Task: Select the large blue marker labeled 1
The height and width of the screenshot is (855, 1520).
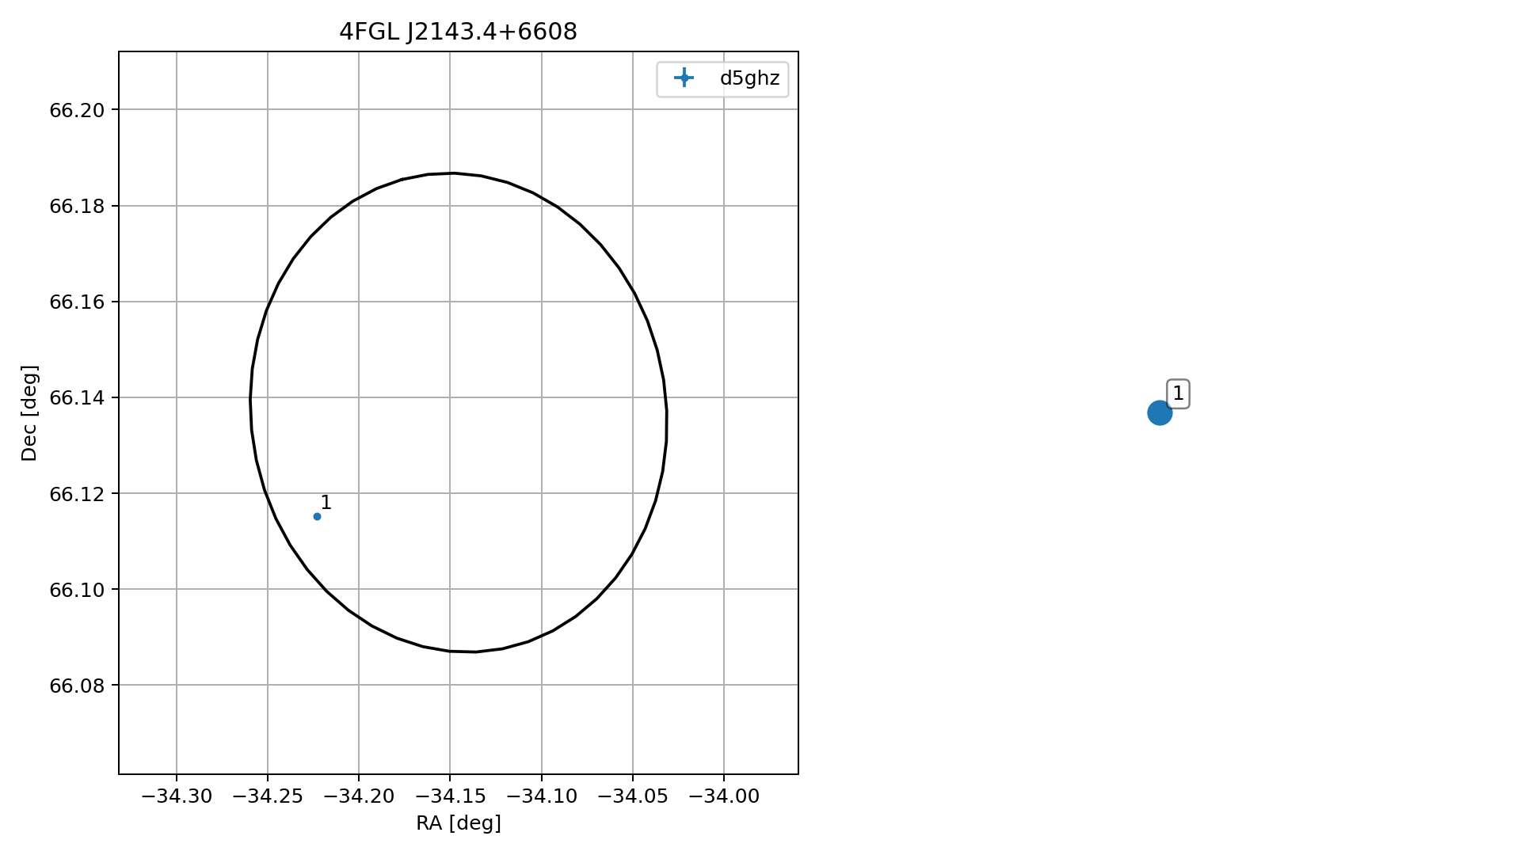Action: [1159, 412]
